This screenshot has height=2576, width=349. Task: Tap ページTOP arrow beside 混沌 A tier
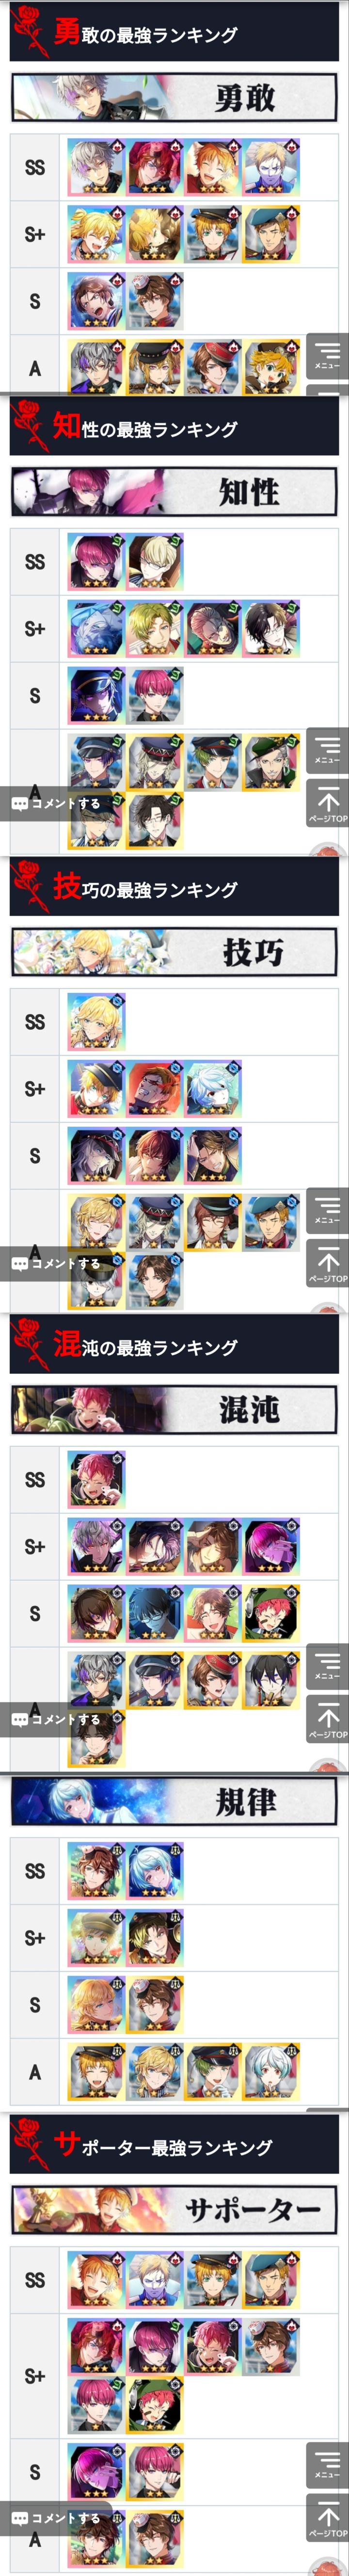click(327, 1719)
